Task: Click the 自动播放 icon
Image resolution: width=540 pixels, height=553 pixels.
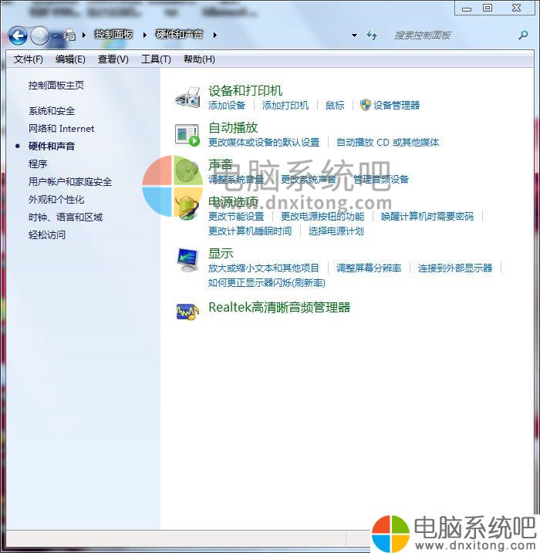Action: point(187,135)
